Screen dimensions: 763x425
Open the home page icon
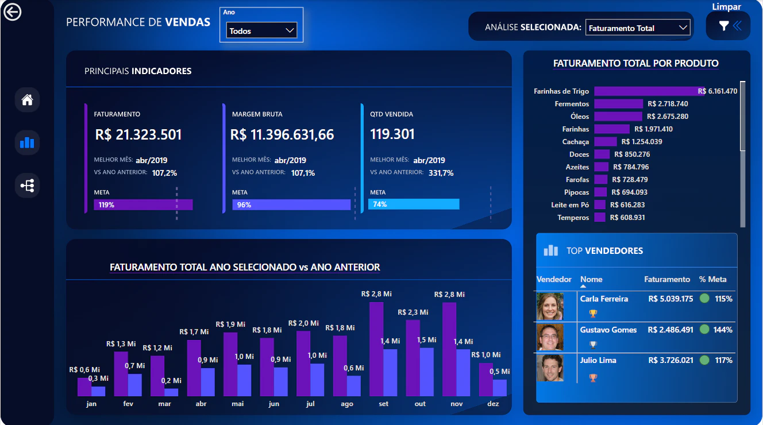[x=27, y=100]
